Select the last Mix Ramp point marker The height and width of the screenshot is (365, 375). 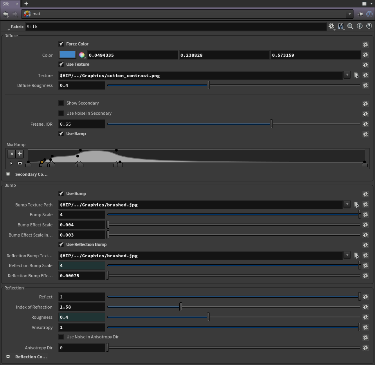[364, 164]
